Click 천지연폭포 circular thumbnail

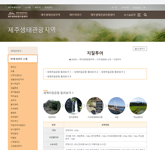[x=73, y=106]
